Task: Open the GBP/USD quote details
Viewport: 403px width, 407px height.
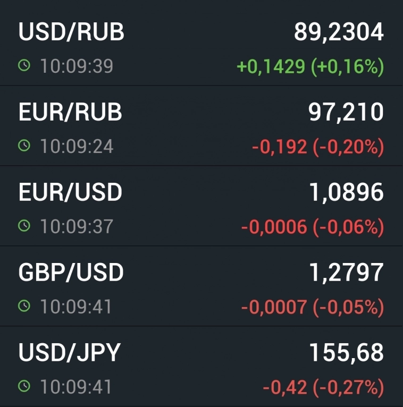Action: coord(71,273)
